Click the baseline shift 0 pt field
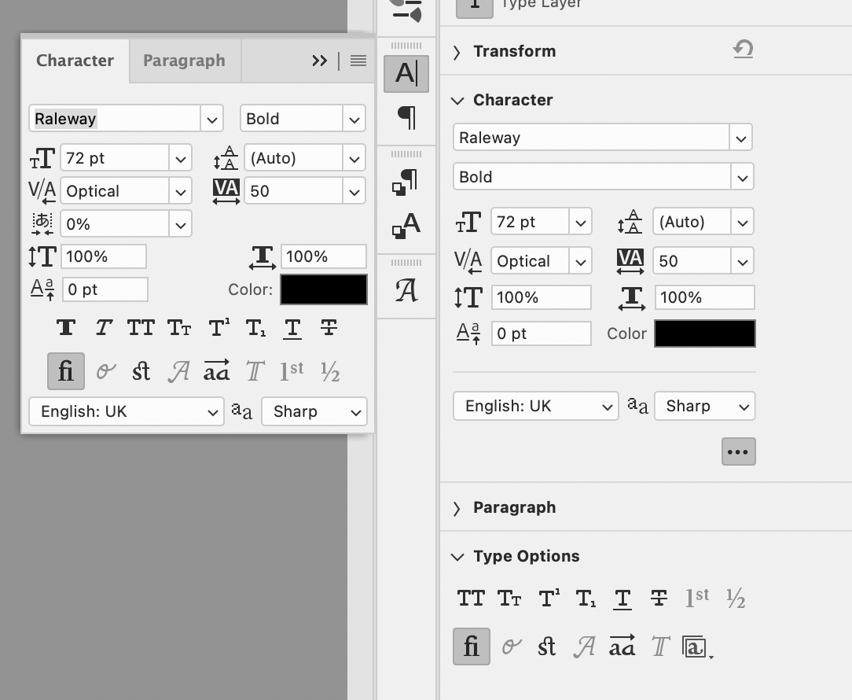852x700 pixels. 105,289
